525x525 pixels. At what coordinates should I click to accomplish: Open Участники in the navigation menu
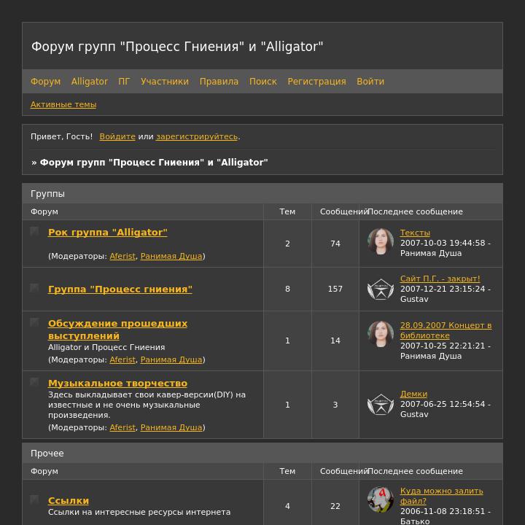[164, 82]
